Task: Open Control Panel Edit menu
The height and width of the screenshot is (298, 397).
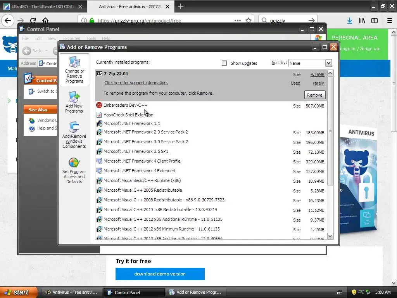Action: pyautogui.click(x=38, y=38)
